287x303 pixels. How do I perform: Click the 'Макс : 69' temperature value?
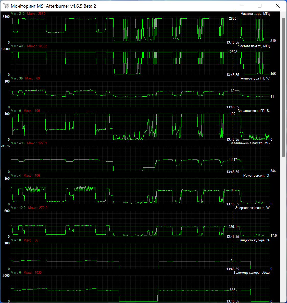[x=32, y=78]
